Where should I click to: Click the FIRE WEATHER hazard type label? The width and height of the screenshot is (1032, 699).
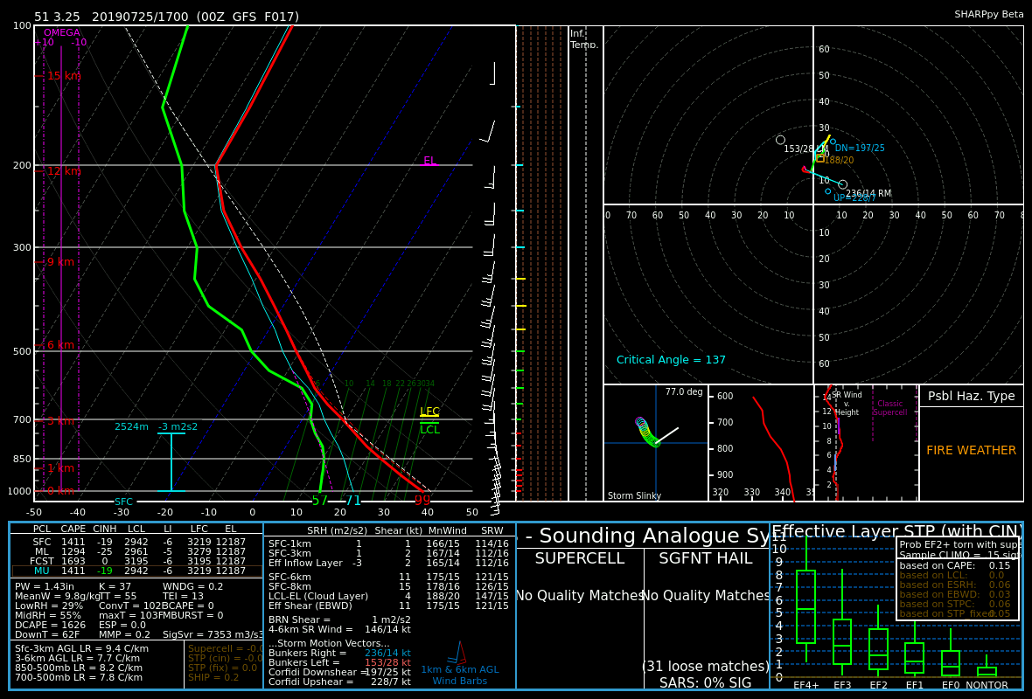point(971,451)
